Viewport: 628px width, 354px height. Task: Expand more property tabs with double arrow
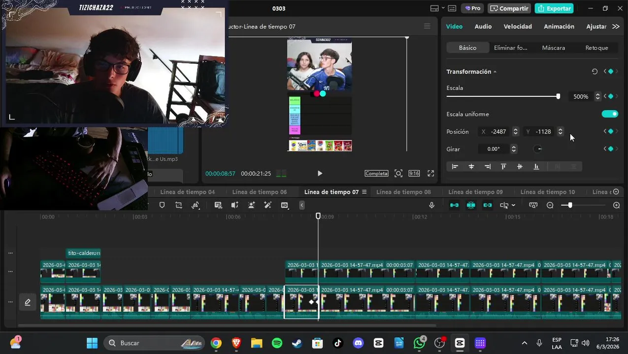click(x=616, y=27)
